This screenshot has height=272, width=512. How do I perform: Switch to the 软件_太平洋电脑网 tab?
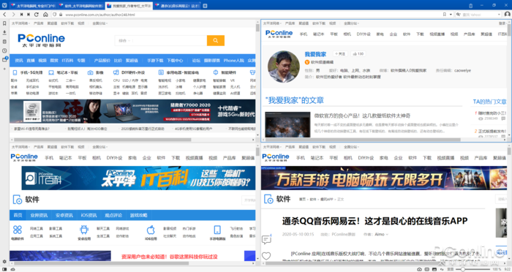tap(81, 6)
